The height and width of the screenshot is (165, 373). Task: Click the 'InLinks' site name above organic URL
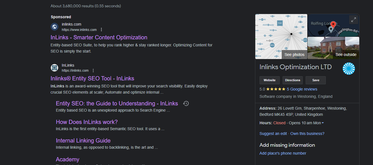[x=68, y=65]
